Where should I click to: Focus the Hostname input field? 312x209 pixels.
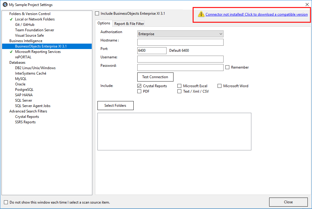click(x=180, y=42)
